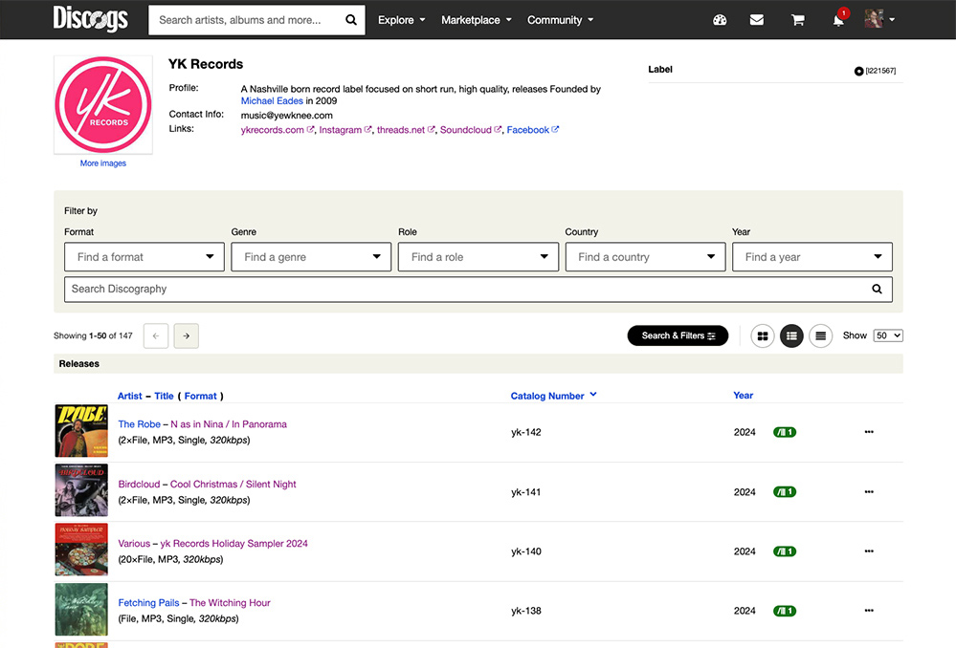
Task: Sort by Year column header
Action: (x=743, y=396)
